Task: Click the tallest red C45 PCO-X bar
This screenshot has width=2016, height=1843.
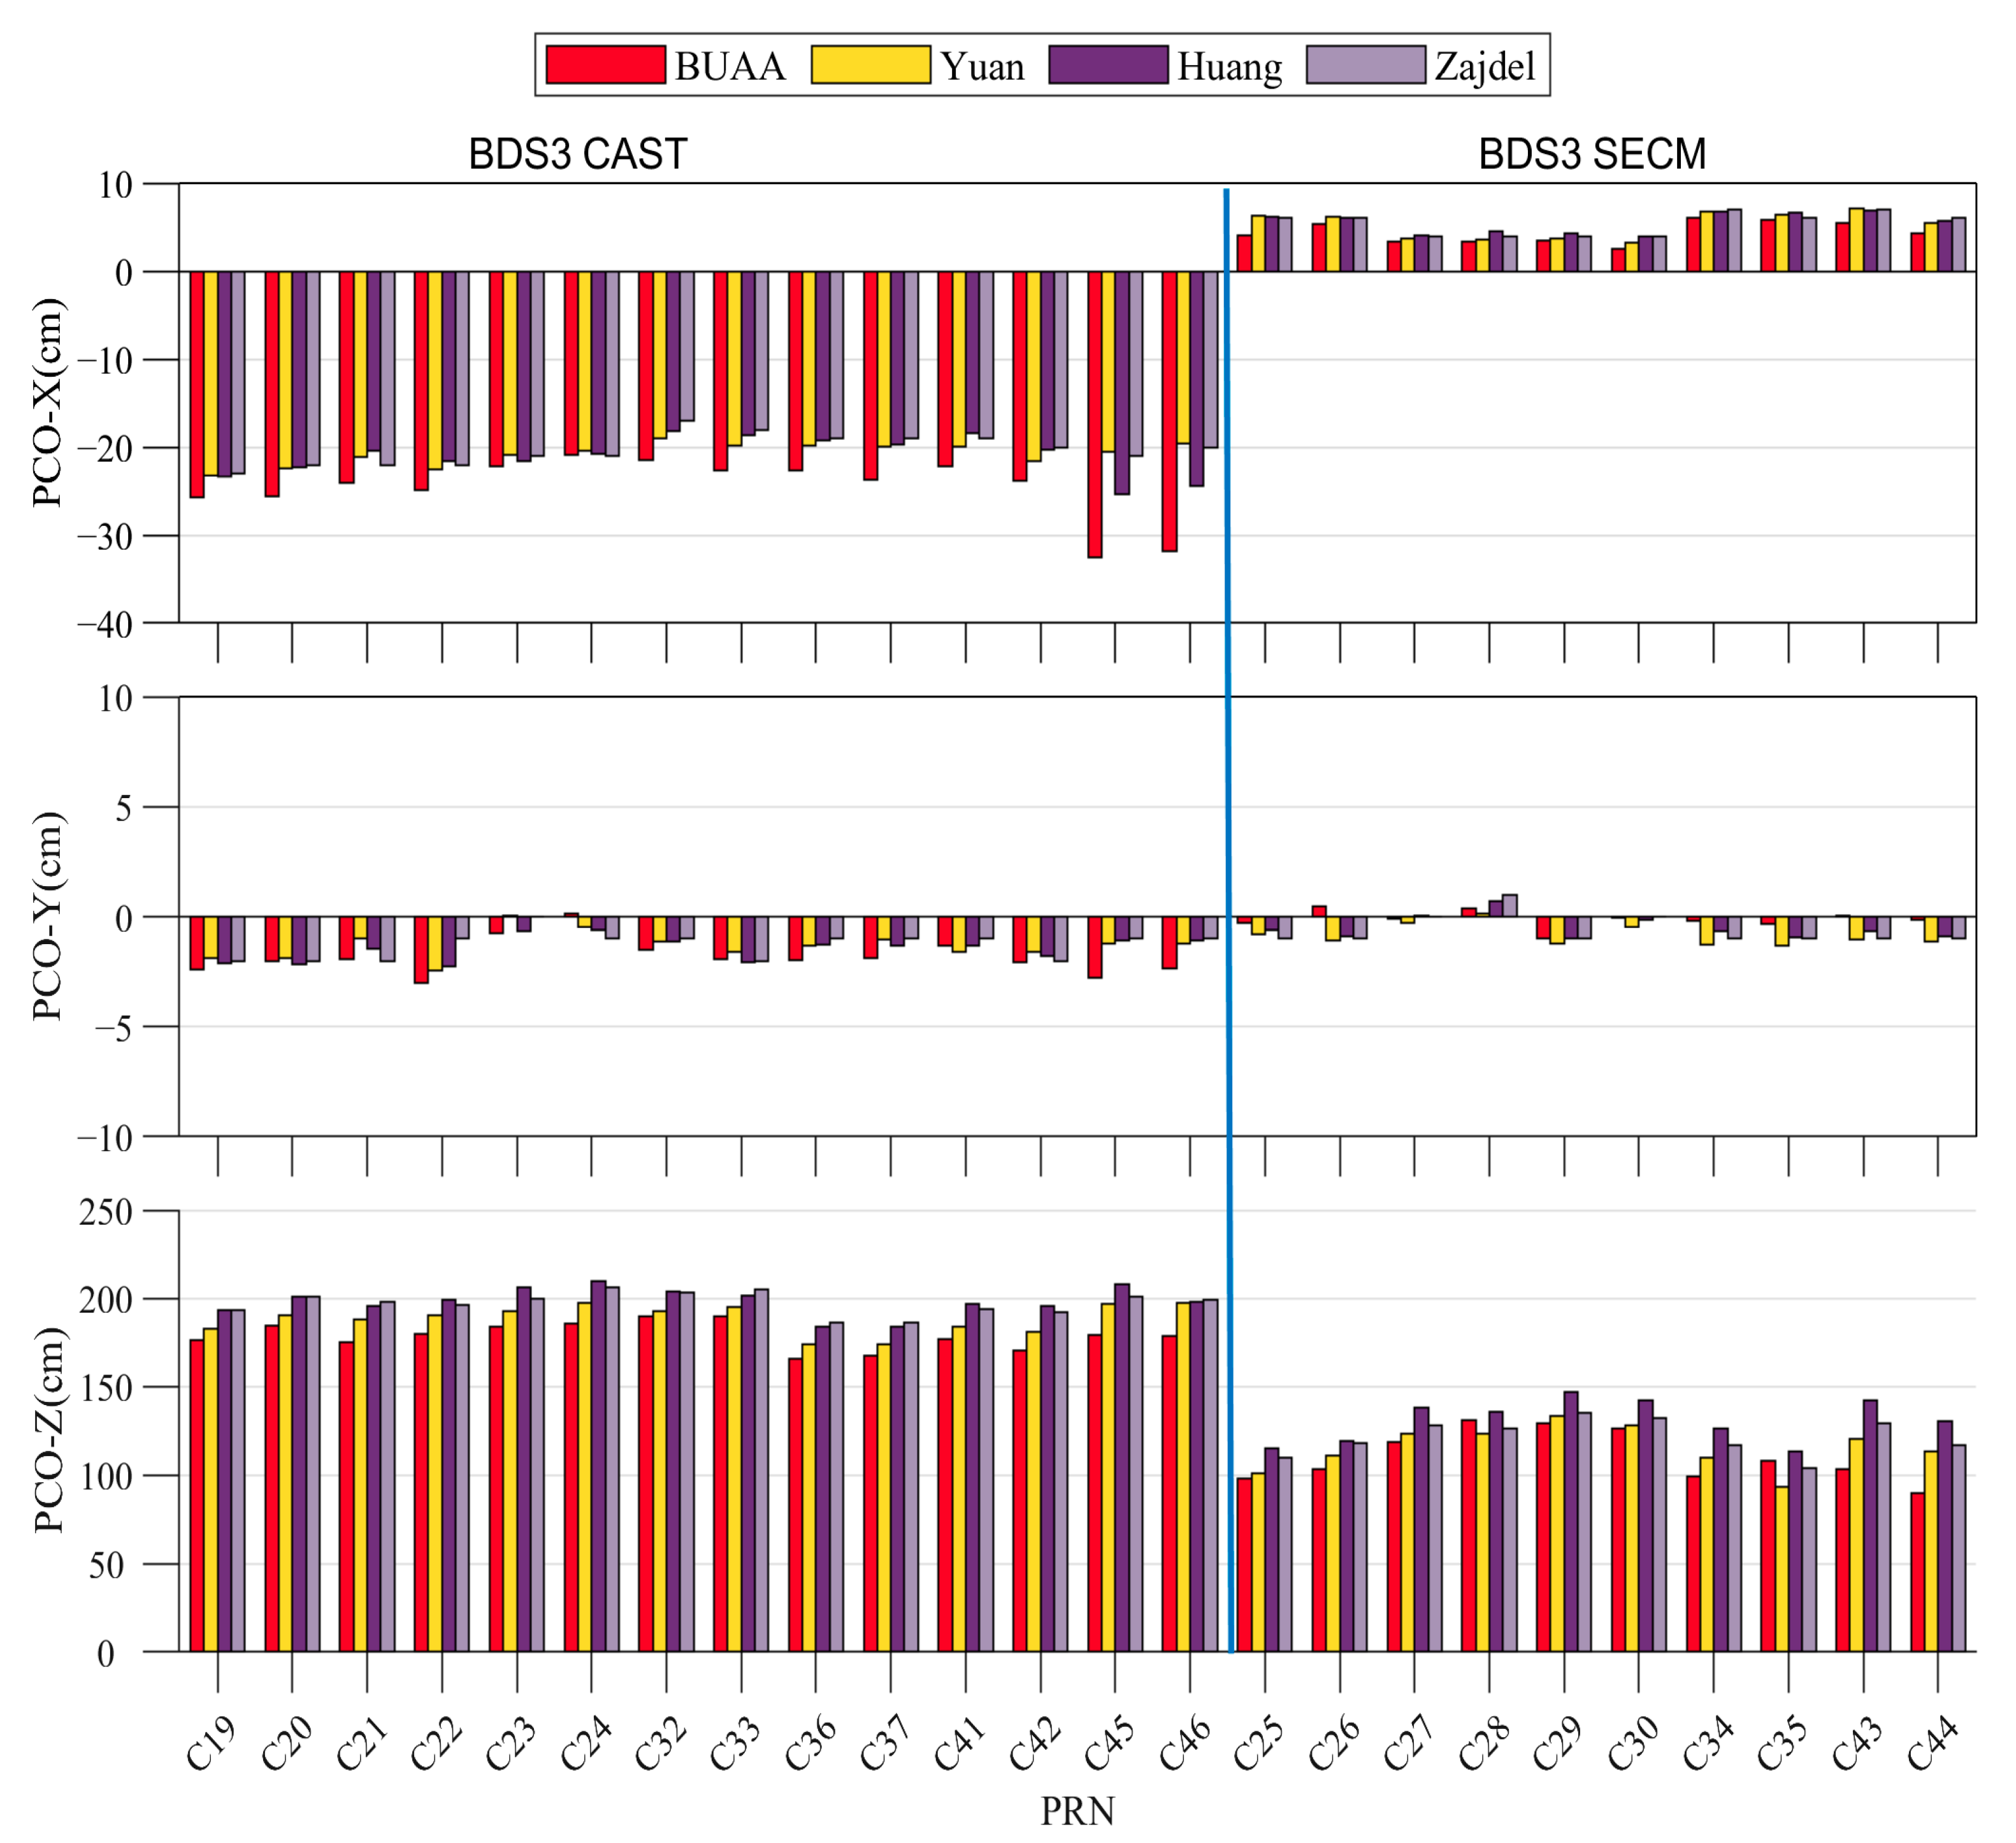Action: tap(1095, 414)
